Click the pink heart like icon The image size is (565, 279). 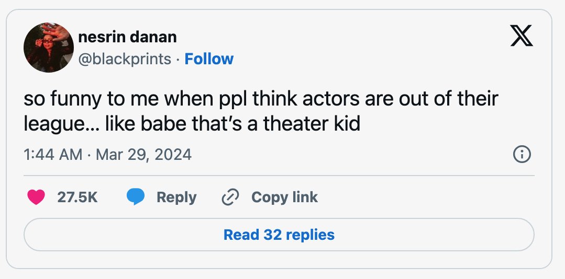(36, 197)
